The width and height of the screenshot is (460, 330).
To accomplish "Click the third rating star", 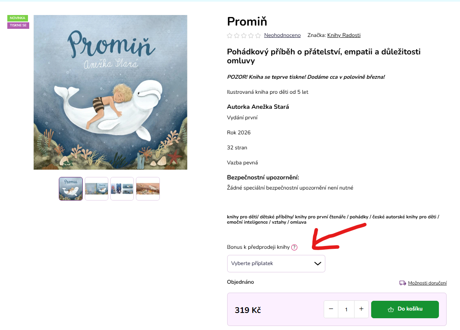I will coord(244,36).
